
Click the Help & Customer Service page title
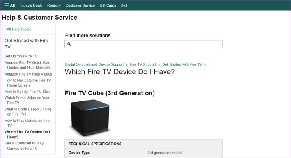coord(39,18)
